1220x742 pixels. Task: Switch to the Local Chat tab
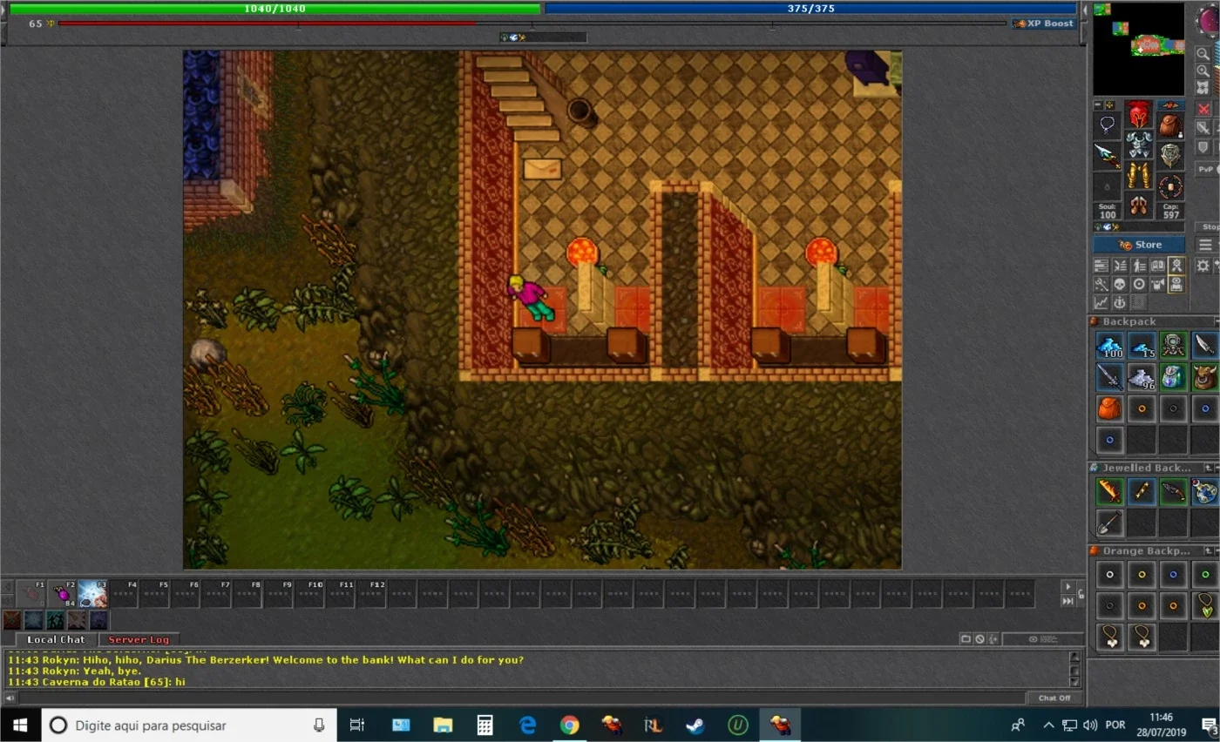[56, 639]
